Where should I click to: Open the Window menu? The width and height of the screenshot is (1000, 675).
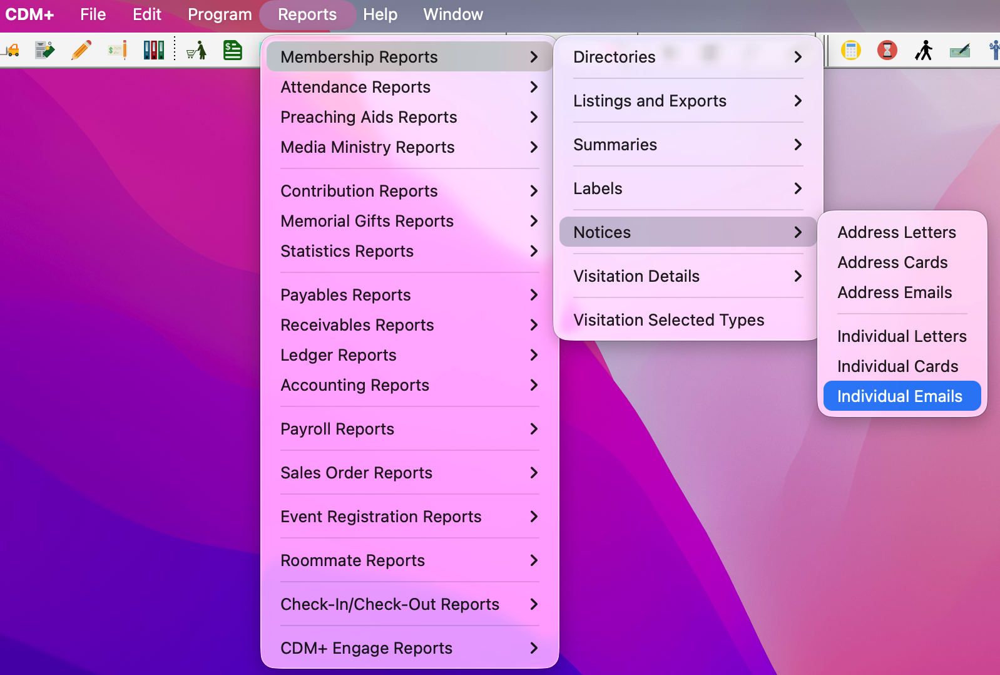pos(453,14)
